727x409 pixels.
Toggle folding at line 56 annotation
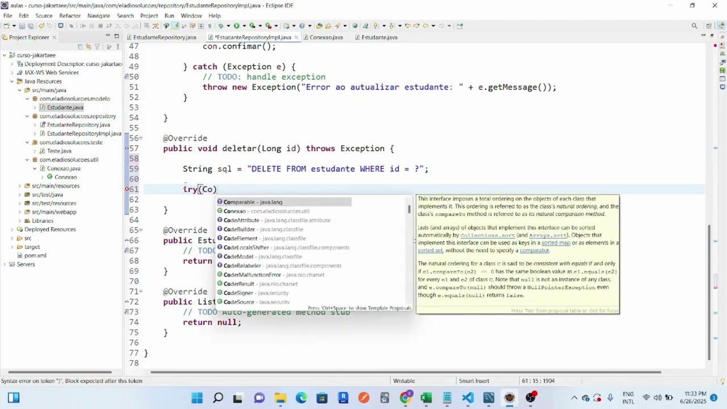click(140, 138)
